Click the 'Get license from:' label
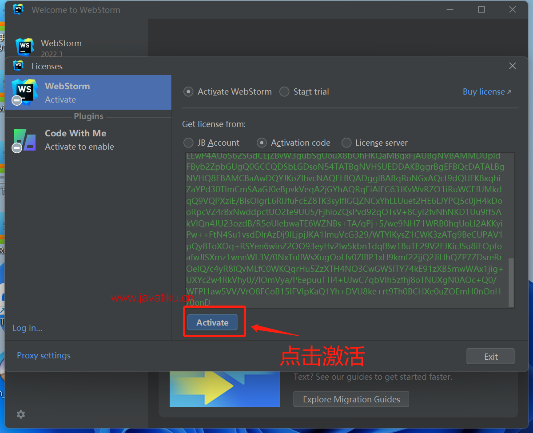The image size is (533, 433). (214, 124)
